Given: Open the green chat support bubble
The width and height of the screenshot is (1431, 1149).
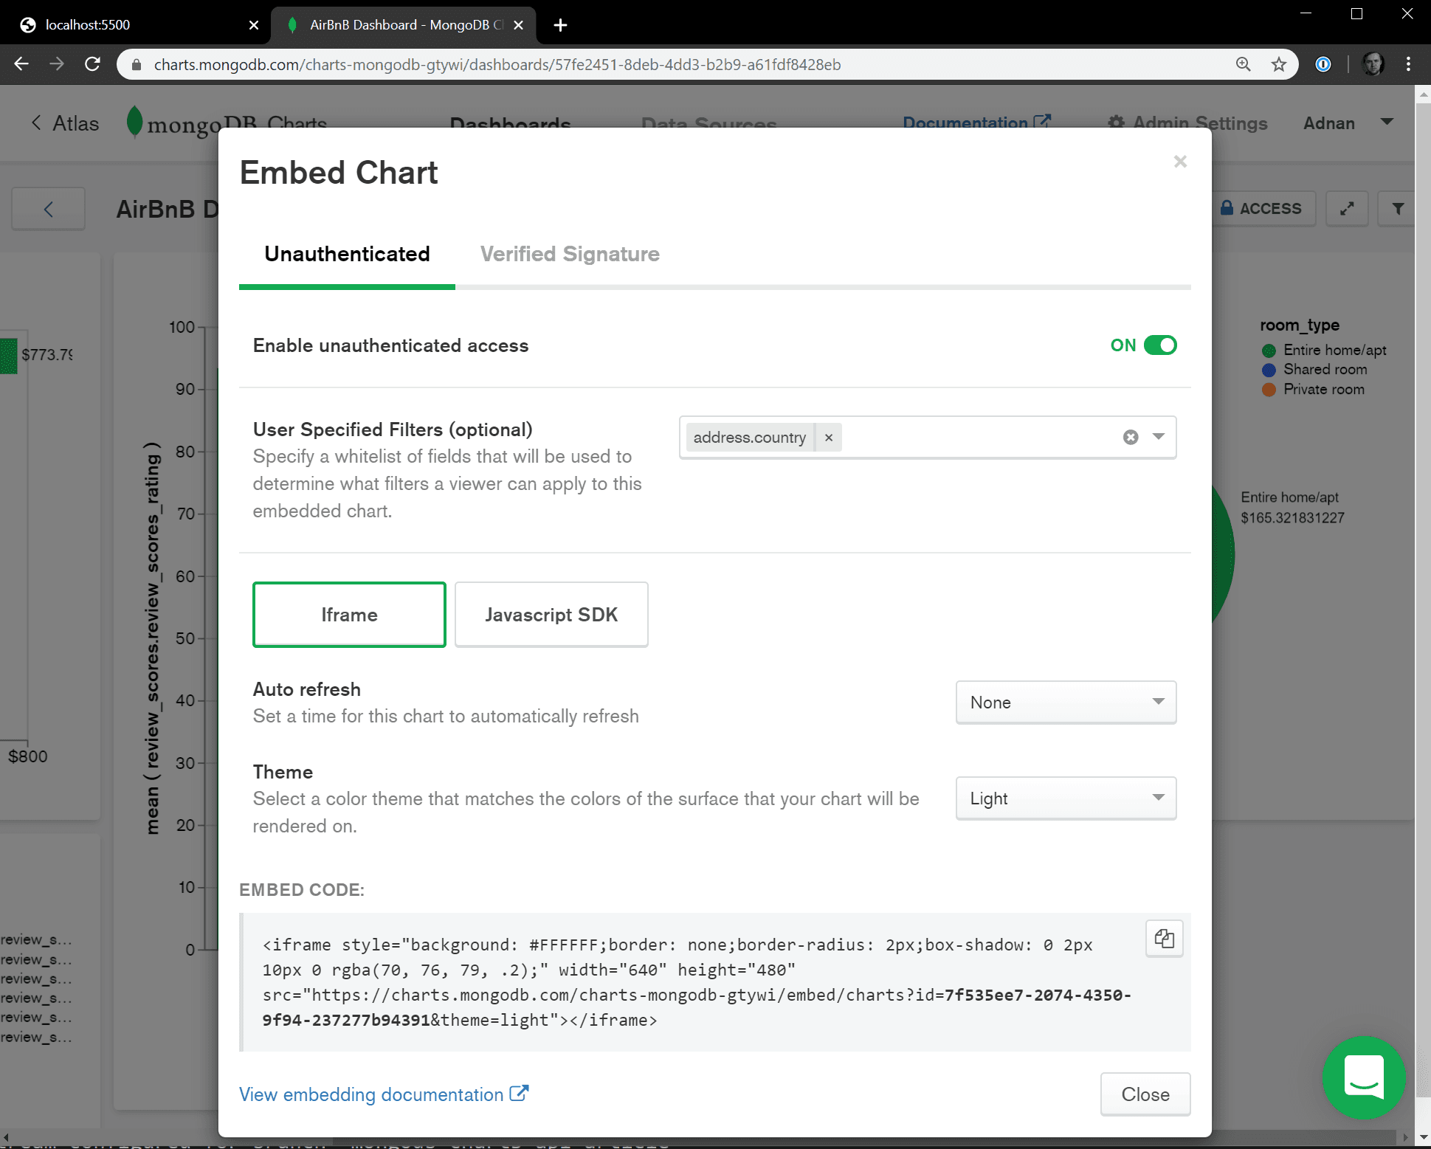Looking at the screenshot, I should pyautogui.click(x=1363, y=1079).
